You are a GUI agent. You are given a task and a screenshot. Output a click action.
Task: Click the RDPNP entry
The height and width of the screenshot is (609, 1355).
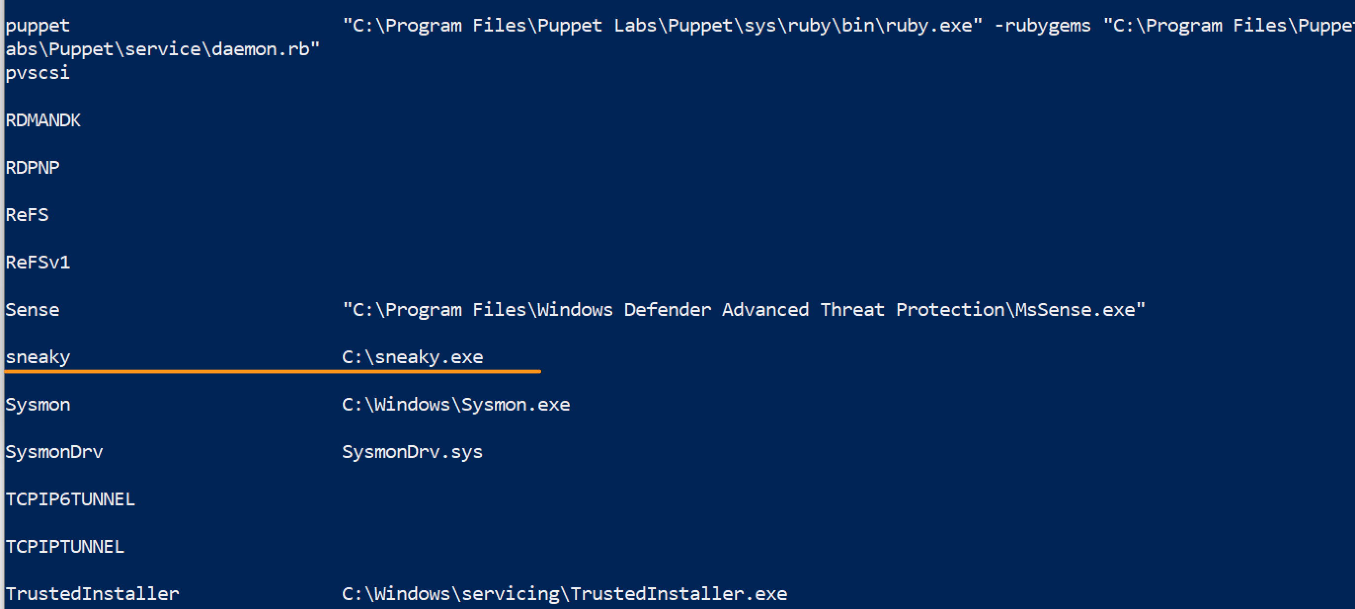point(33,168)
